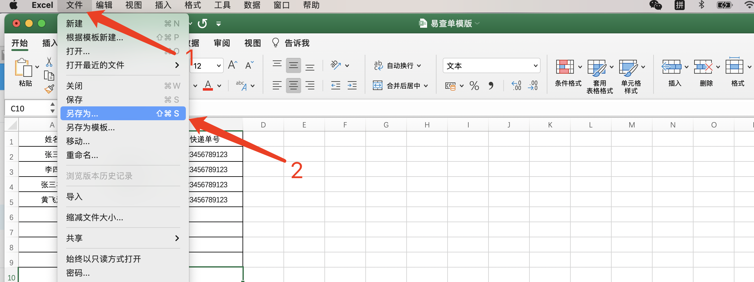
Task: Expand the wrap text dropdown arrow
Action: tap(419, 66)
